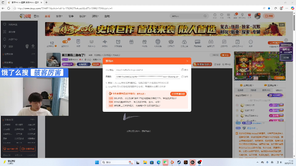Viewport: 296px width, 166px height.
Task: Open the red gift tasks icon in header
Action: pos(249,16)
